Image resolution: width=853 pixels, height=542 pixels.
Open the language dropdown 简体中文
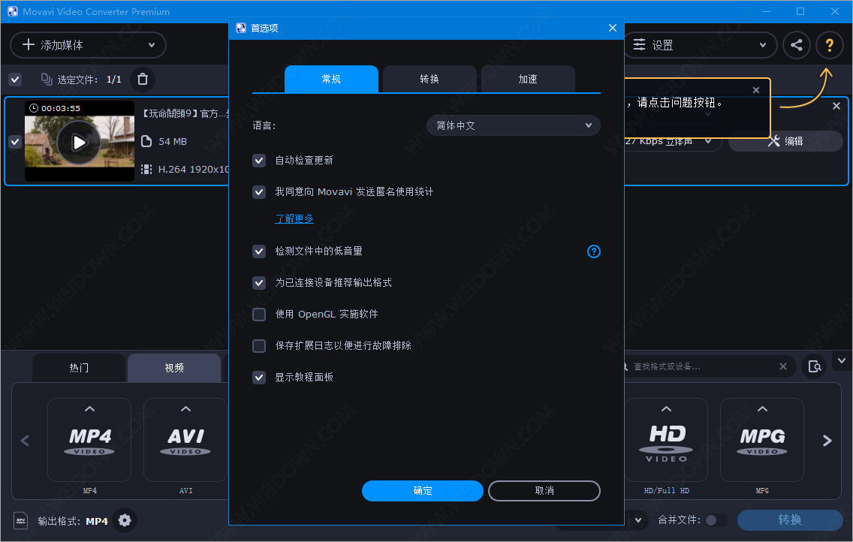point(513,125)
